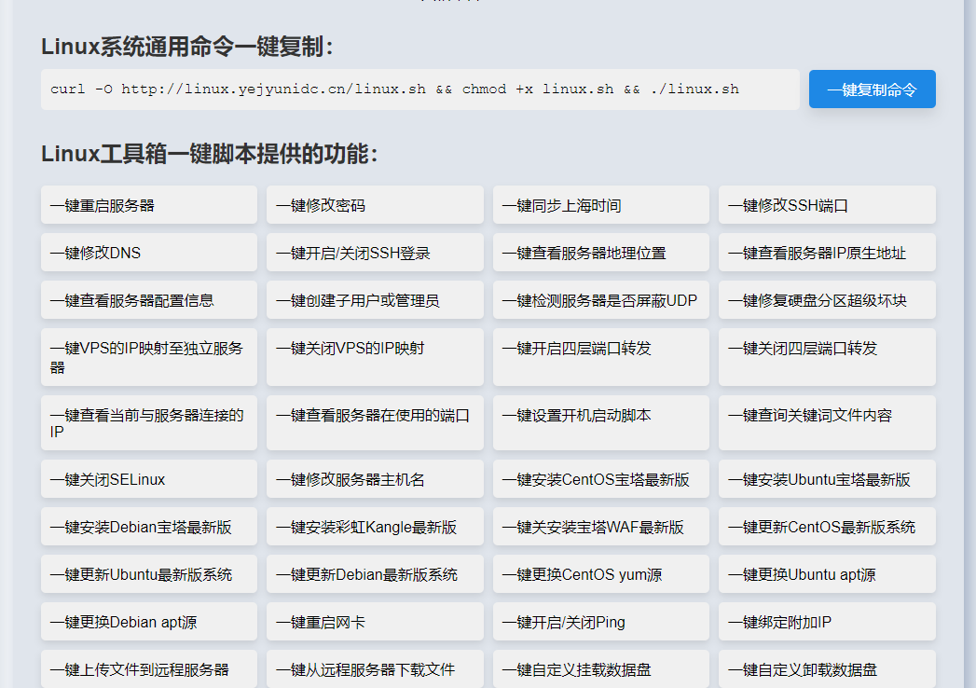Click 一键更新Ubuntu最新版系统 card
Image resolution: width=976 pixels, height=688 pixels.
(149, 574)
